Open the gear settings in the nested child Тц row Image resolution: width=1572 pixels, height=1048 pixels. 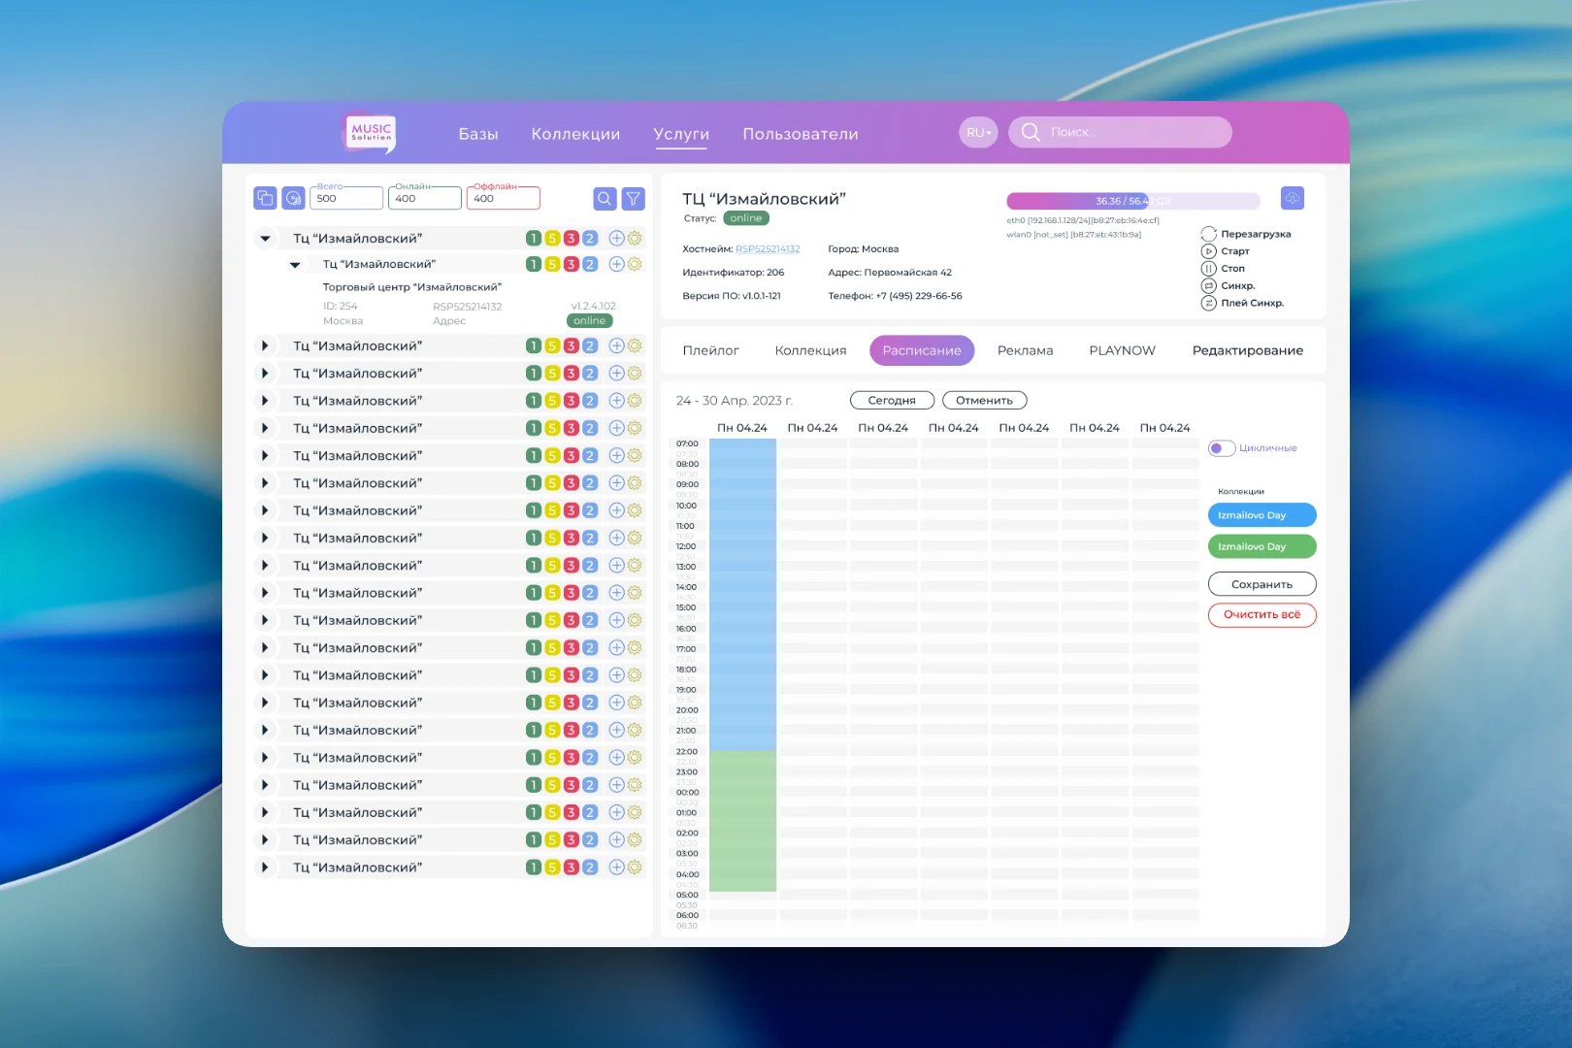[635, 264]
